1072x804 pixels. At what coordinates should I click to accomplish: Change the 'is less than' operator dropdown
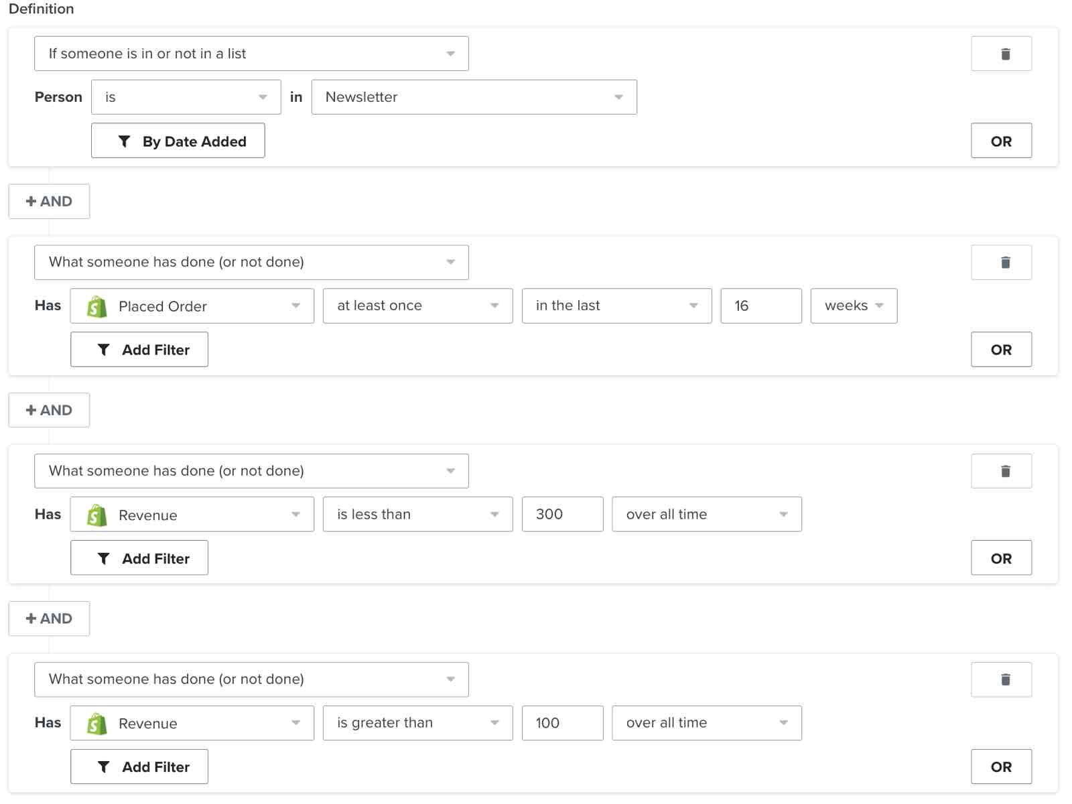click(x=417, y=515)
